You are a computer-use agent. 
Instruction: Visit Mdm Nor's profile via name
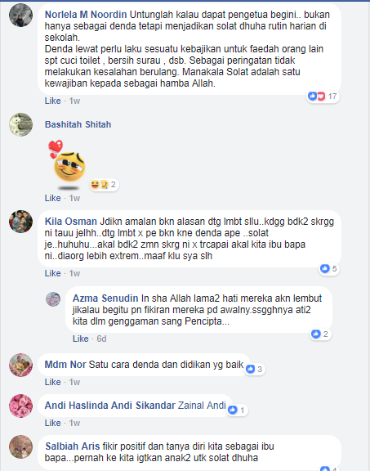[x=65, y=365]
